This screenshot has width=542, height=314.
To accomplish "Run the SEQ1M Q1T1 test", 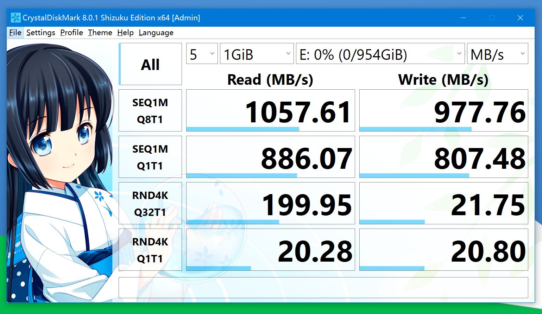I will 150,157.
